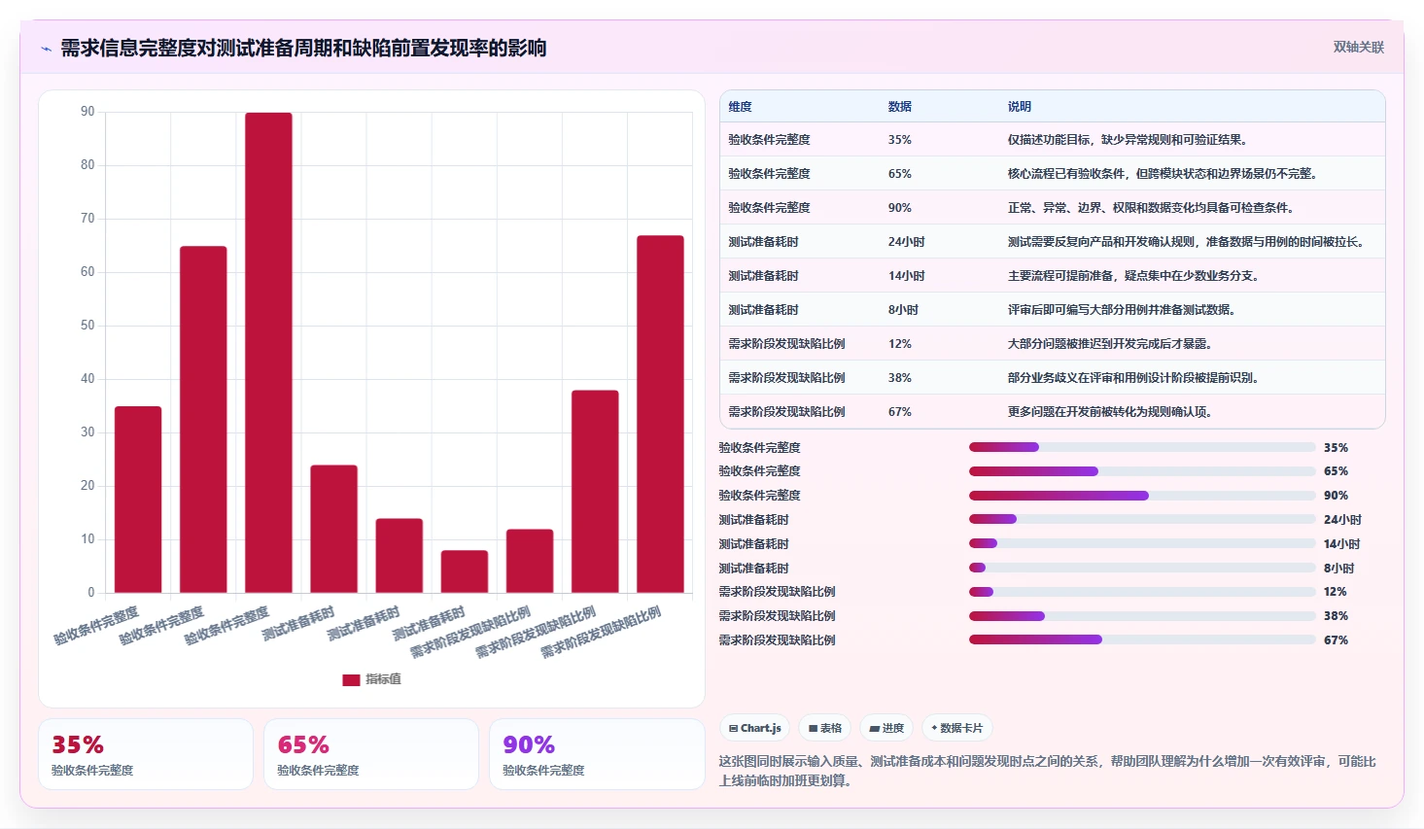Click the description 大部分问题被推迟到开发完成后才暴露。
The image size is (1424, 829).
1112,344
